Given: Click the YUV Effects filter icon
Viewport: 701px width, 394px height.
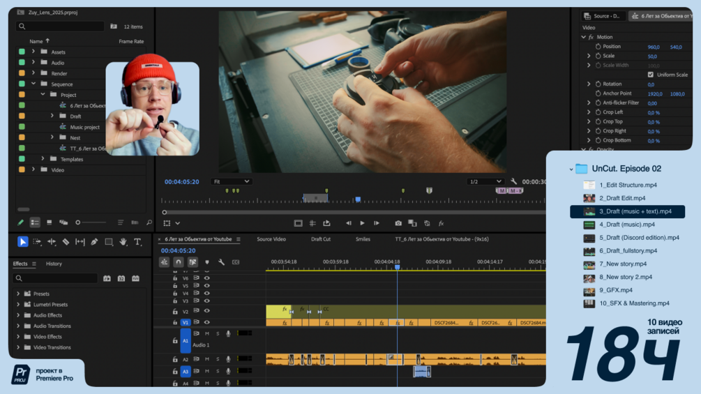Looking at the screenshot, I should coord(135,278).
